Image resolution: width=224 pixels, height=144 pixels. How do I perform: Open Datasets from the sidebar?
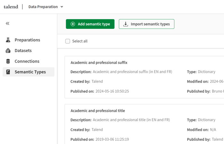[x=23, y=51]
